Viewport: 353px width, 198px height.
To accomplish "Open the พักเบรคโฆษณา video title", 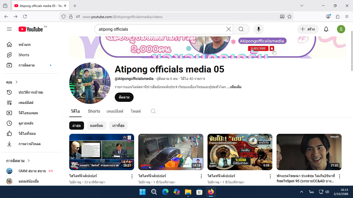I will (306, 178).
